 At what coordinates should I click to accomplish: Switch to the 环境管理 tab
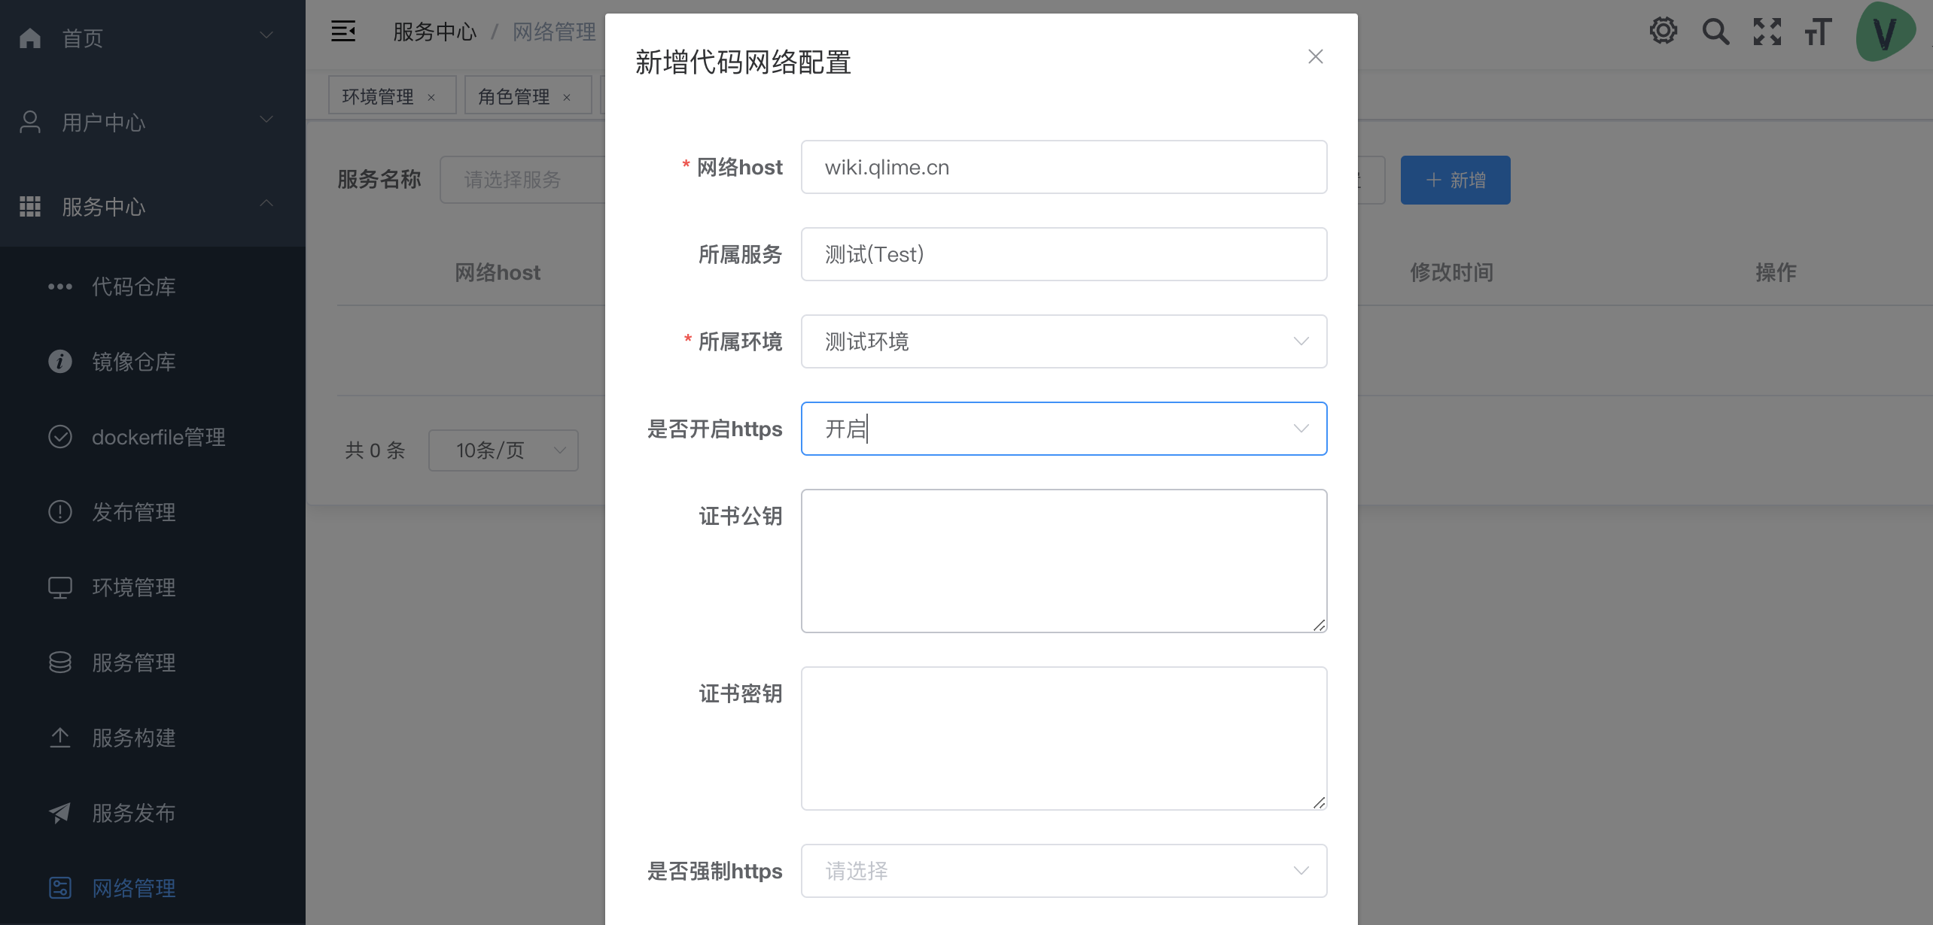coord(378,96)
